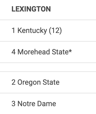
Task: Select the 1 Kentucky (12) row
Action: pos(48,31)
